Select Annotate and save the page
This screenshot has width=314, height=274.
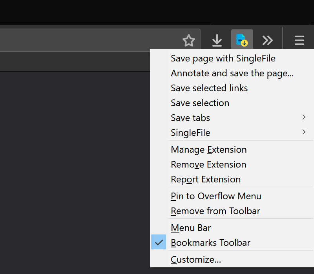click(x=232, y=73)
